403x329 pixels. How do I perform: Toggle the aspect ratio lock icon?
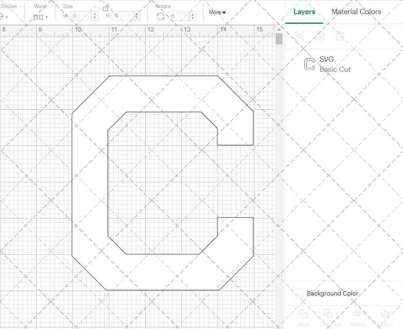[105, 8]
